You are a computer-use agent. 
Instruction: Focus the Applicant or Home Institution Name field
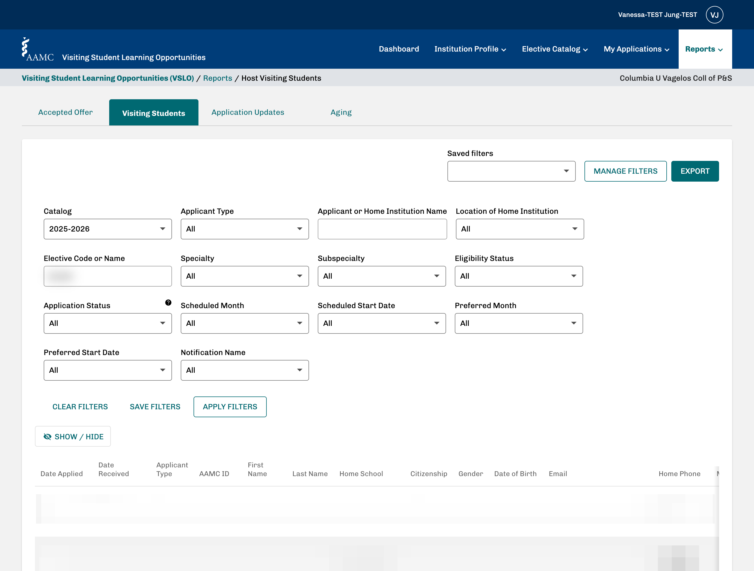point(382,229)
